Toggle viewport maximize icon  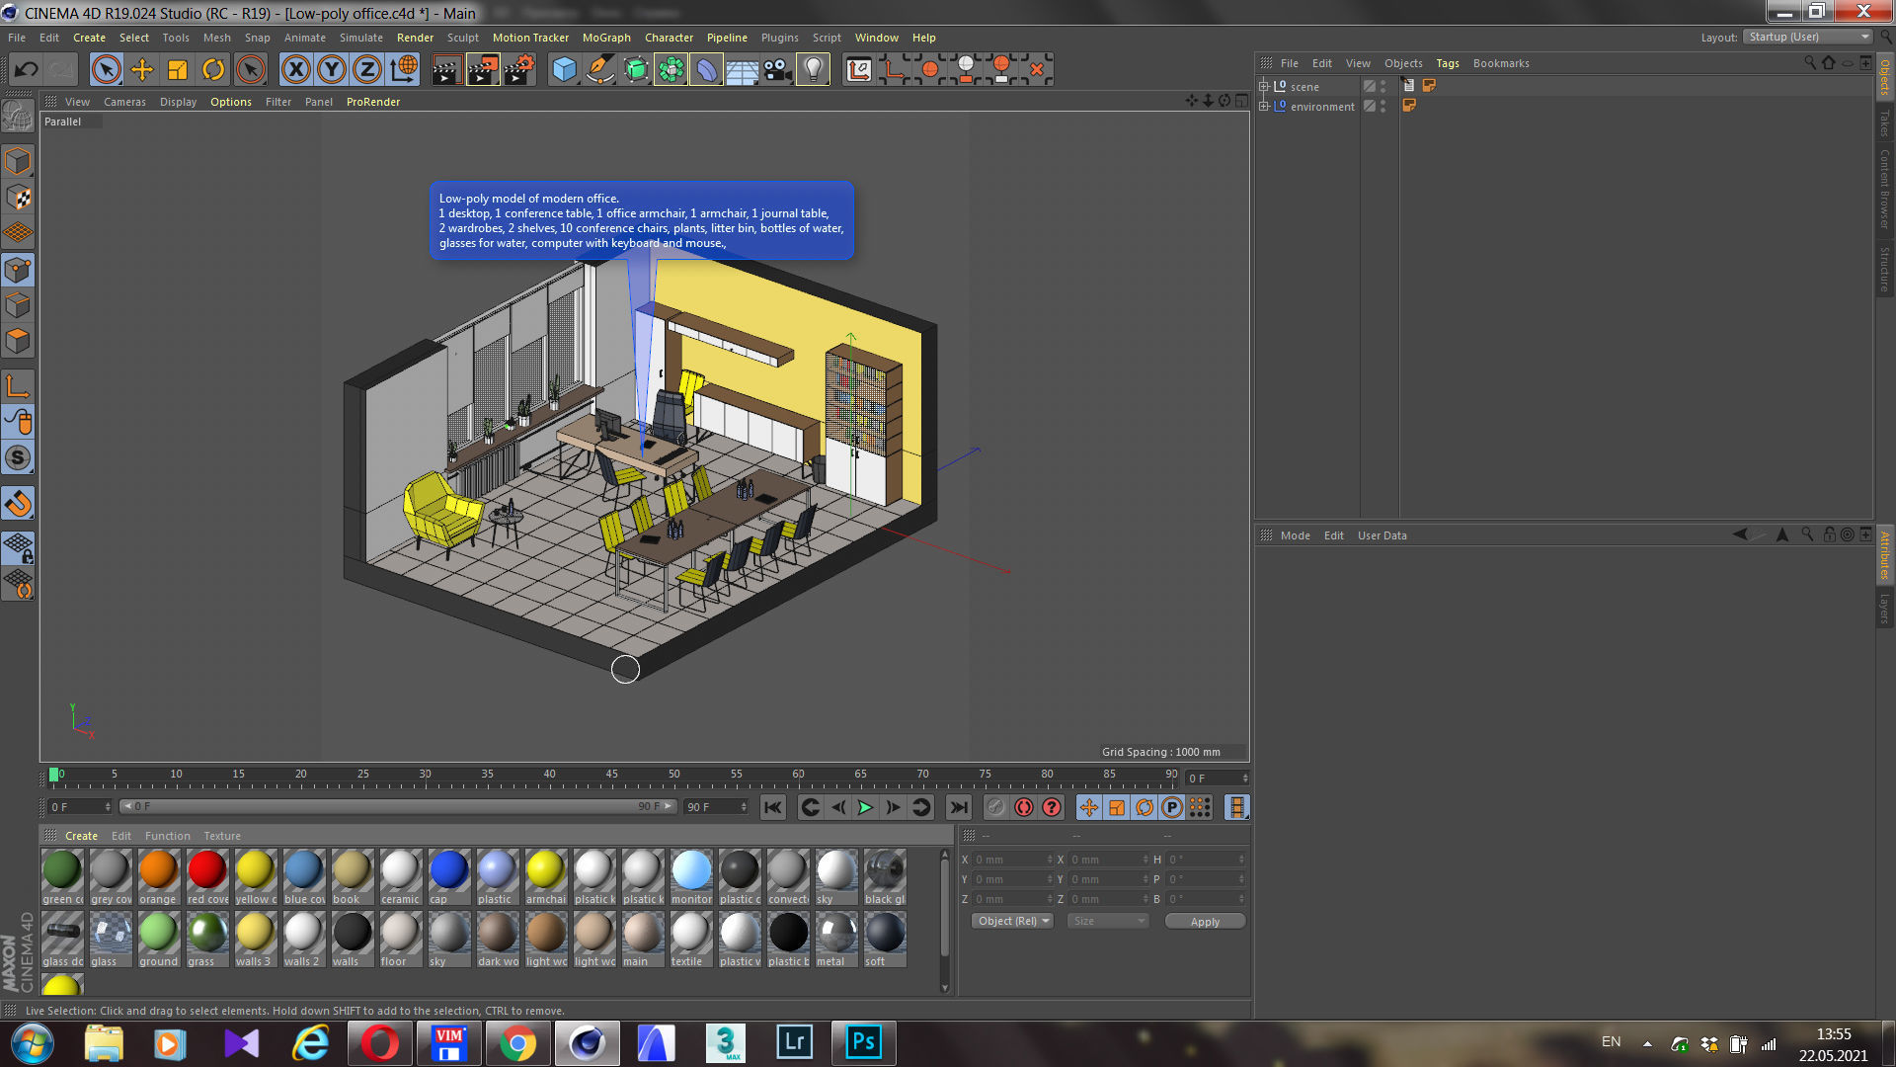coord(1240,101)
